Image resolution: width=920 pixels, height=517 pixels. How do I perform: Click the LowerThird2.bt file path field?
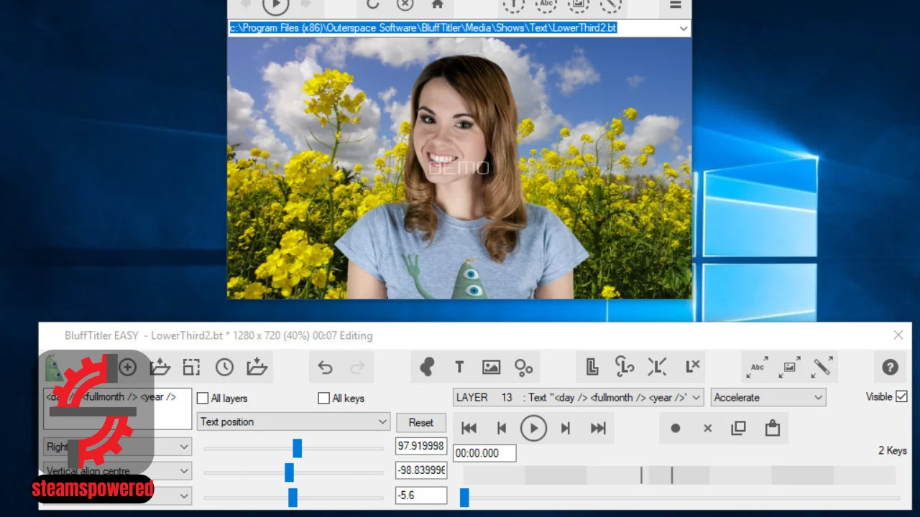click(459, 28)
